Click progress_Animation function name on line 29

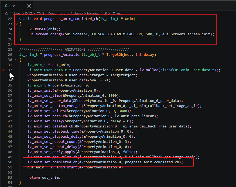pyautogui.click(x=63, y=55)
